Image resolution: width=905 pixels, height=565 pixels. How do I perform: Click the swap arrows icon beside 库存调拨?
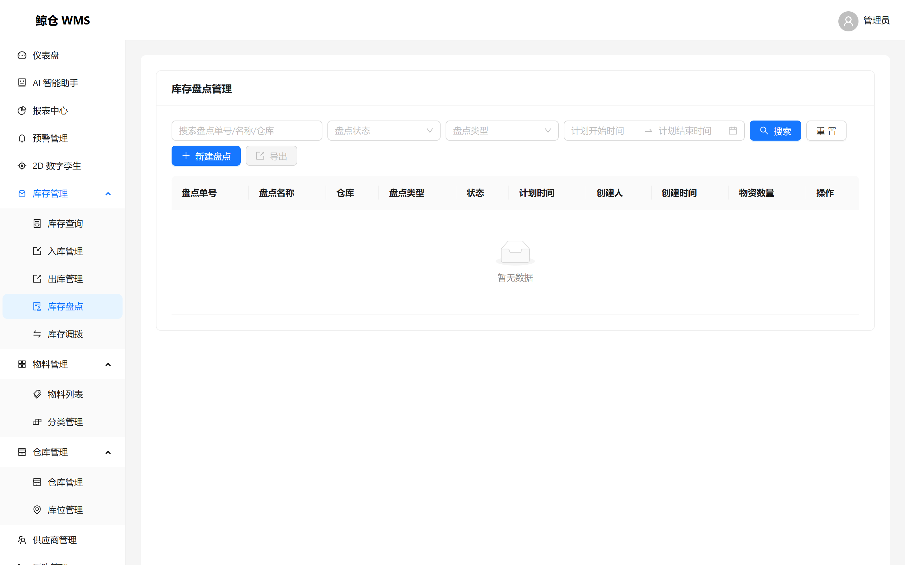[x=37, y=334]
